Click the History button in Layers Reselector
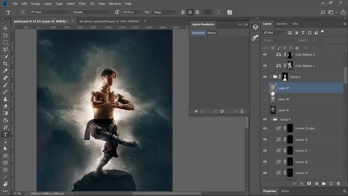 [212, 33]
